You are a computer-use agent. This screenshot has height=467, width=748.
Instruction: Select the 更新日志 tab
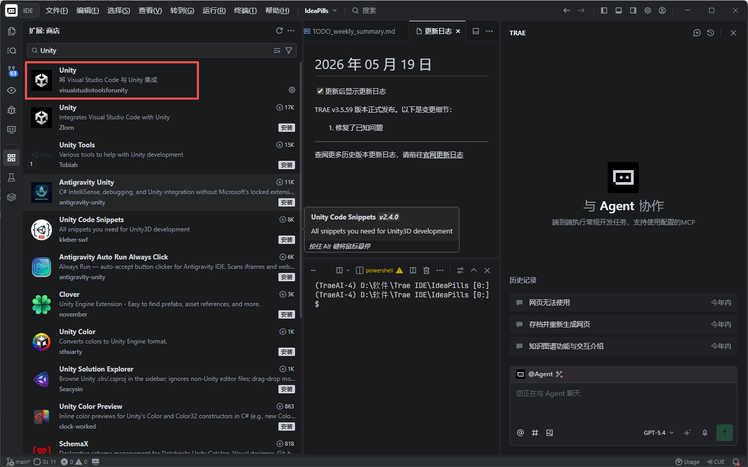tap(438, 31)
